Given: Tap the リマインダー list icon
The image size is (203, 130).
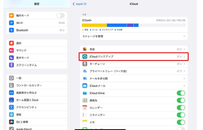Looking at the screenshot, I should click(x=85, y=115).
